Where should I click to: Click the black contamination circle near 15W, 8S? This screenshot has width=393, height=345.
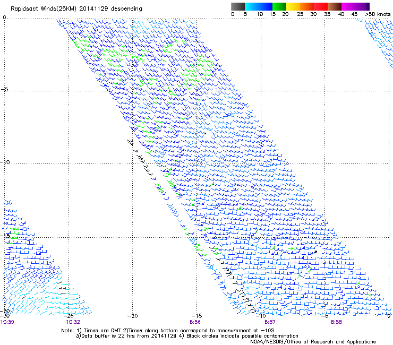(x=205, y=134)
